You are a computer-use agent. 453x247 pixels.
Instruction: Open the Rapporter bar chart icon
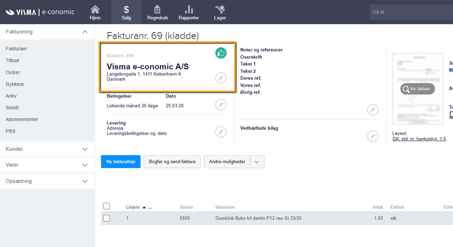189,12
